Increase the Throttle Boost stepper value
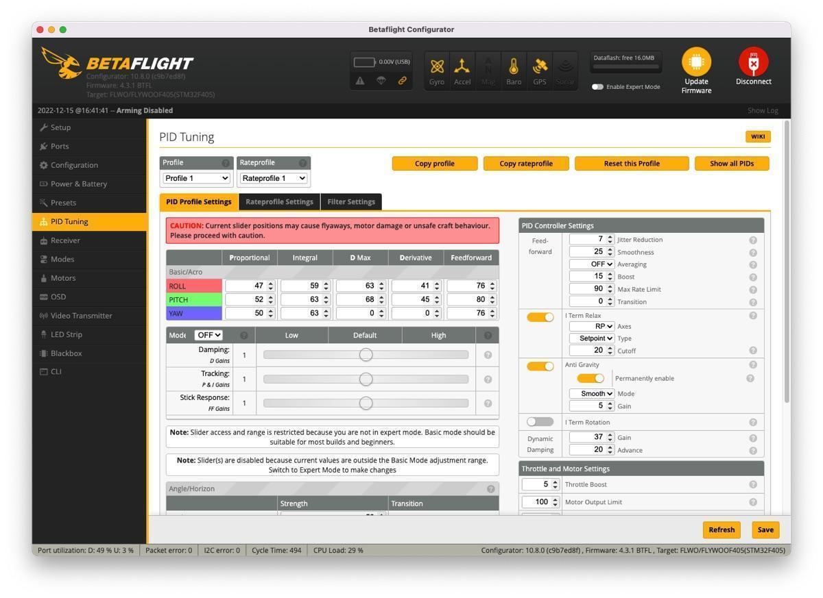This screenshot has height=598, width=823. pyautogui.click(x=556, y=482)
